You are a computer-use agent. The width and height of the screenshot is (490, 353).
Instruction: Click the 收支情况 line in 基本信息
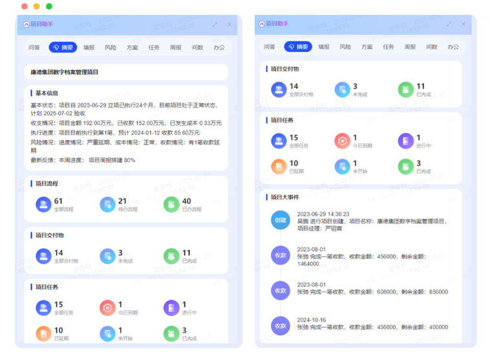126,123
